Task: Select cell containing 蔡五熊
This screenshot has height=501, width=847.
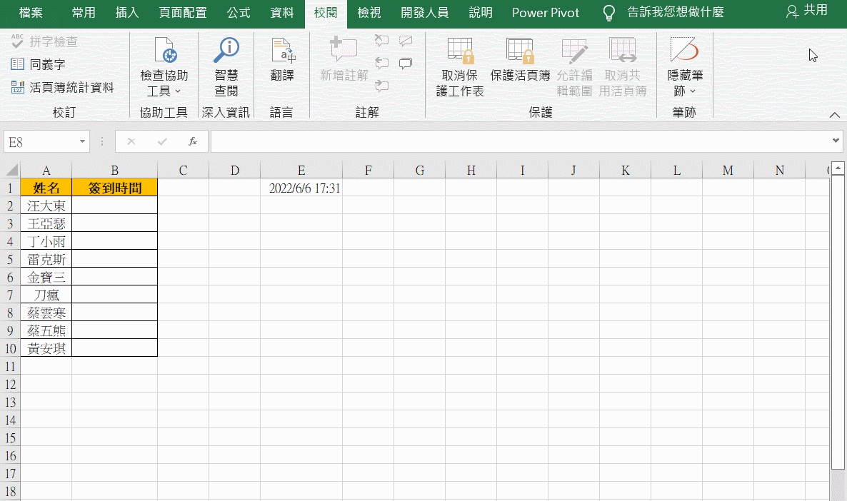Action: click(46, 330)
